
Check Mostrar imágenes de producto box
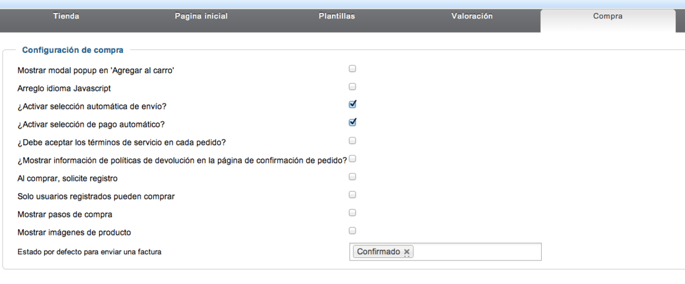coord(352,231)
